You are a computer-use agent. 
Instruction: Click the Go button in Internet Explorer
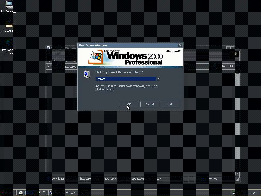tap(221, 66)
